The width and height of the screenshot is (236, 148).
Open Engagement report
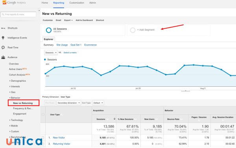[20, 114]
